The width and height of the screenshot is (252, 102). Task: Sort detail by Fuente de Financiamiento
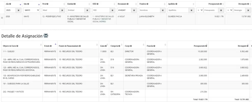pos(97,45)
